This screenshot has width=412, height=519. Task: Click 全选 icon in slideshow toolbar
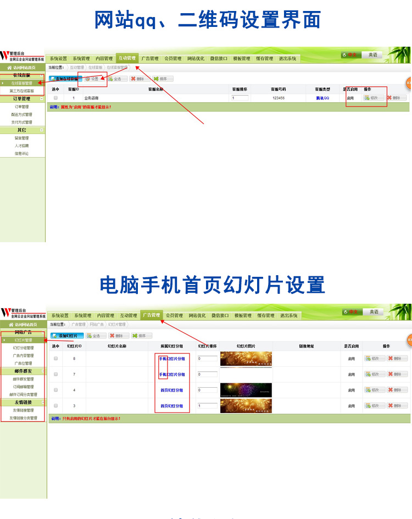pyautogui.click(x=89, y=336)
